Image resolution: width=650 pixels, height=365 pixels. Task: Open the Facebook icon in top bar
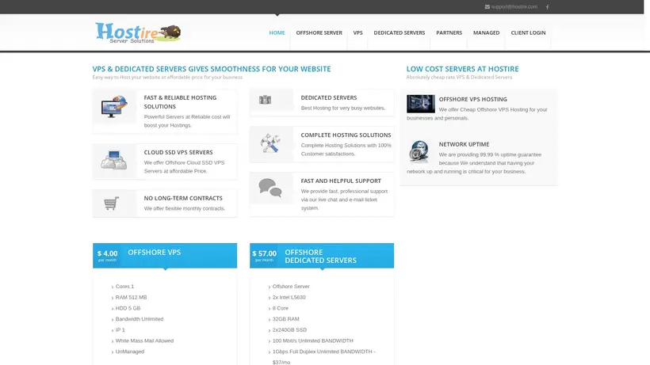click(547, 7)
